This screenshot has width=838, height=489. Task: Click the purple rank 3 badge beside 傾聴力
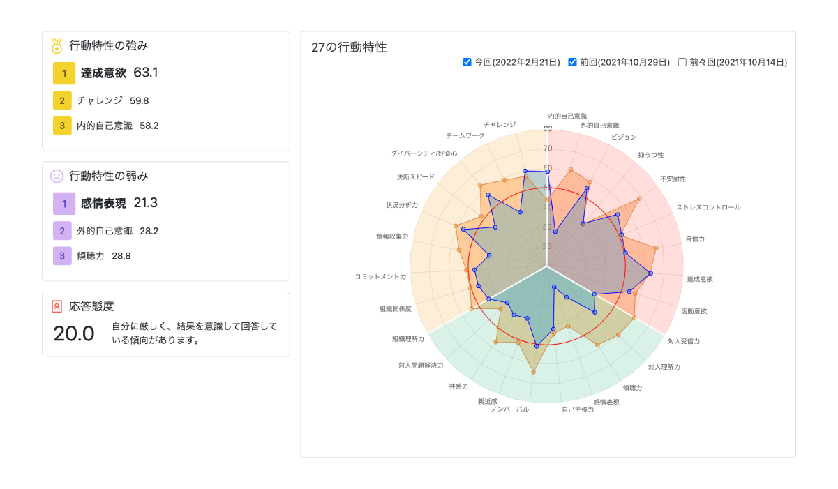pyautogui.click(x=62, y=256)
